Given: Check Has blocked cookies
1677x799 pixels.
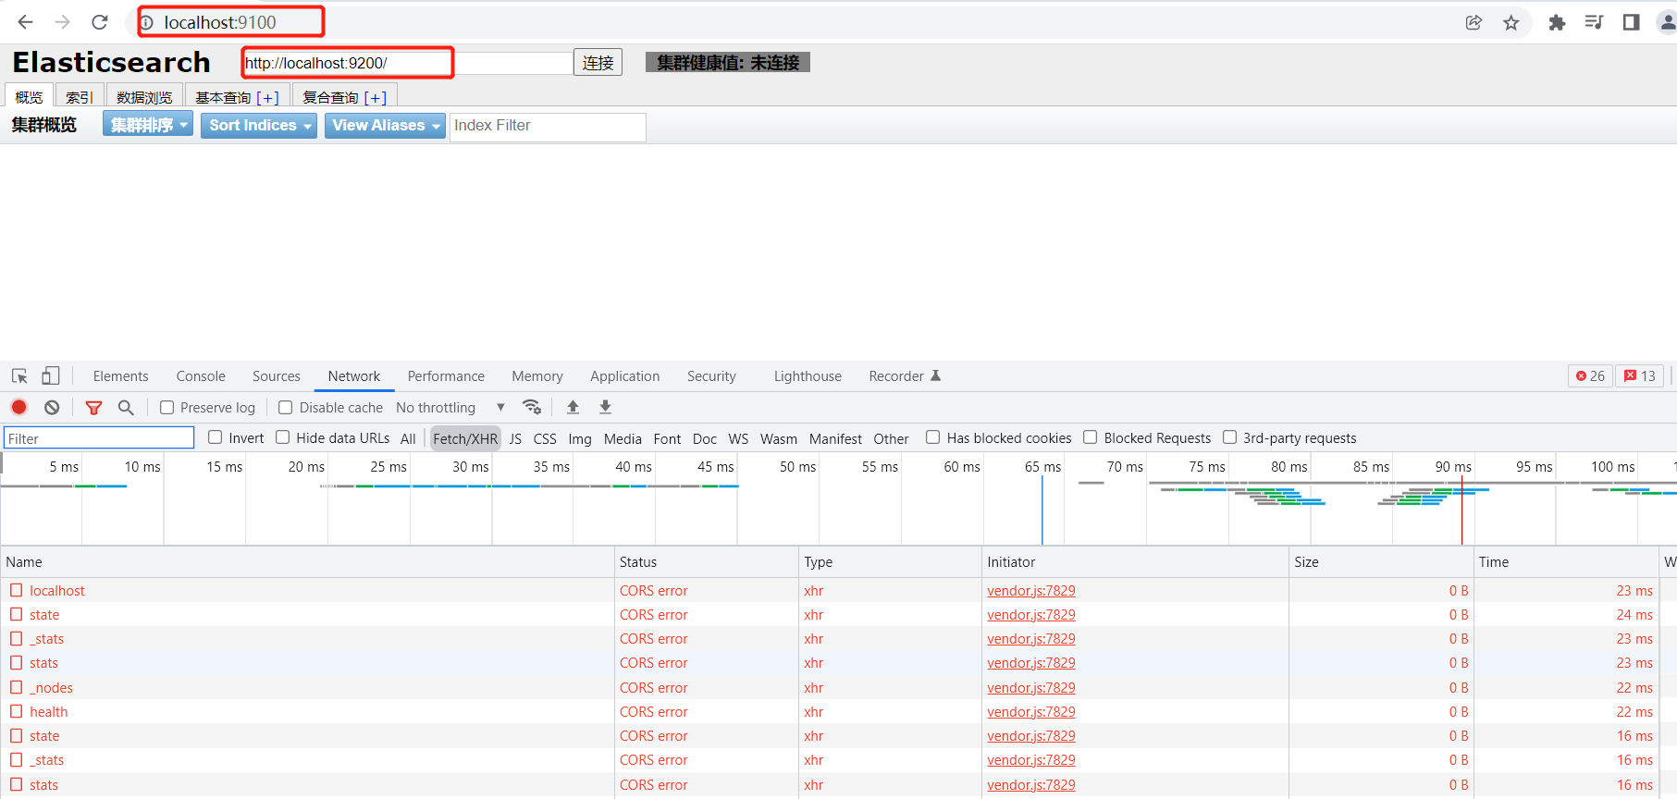Looking at the screenshot, I should 933,437.
